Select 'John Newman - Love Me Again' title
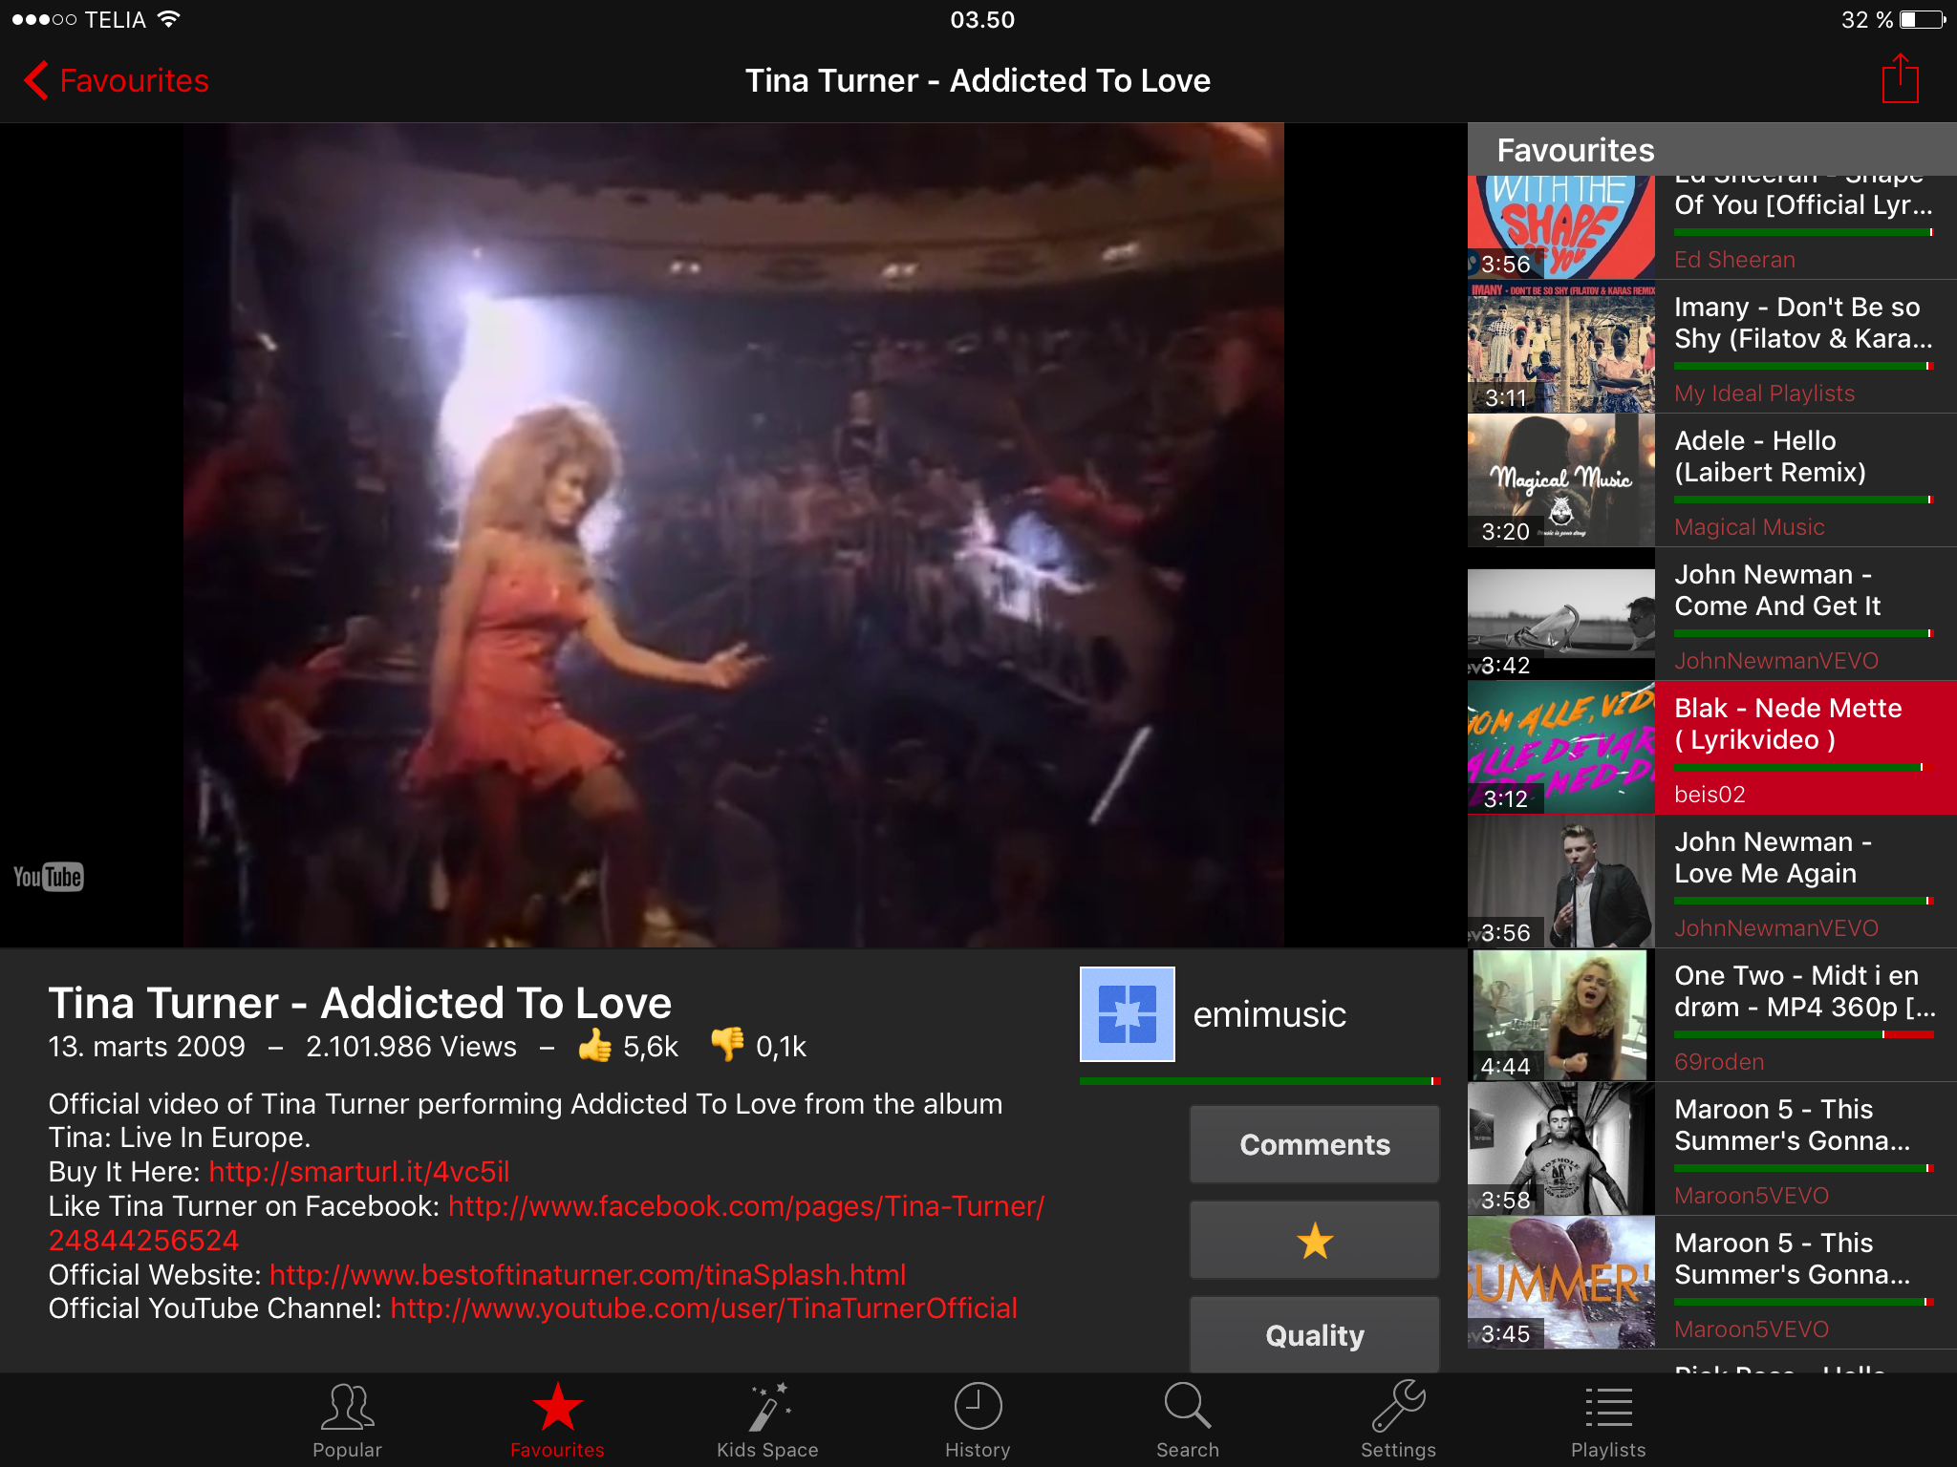1957x1467 pixels. (1773, 858)
